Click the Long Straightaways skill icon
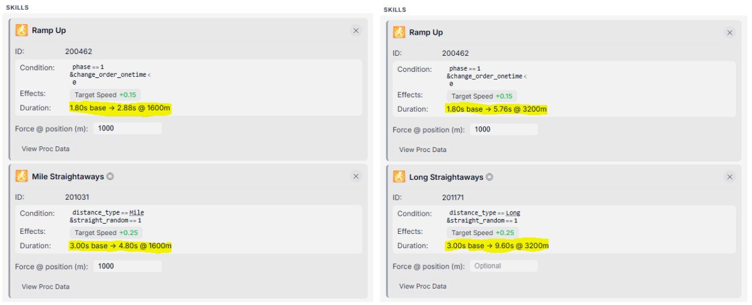The image size is (752, 305). point(399,177)
